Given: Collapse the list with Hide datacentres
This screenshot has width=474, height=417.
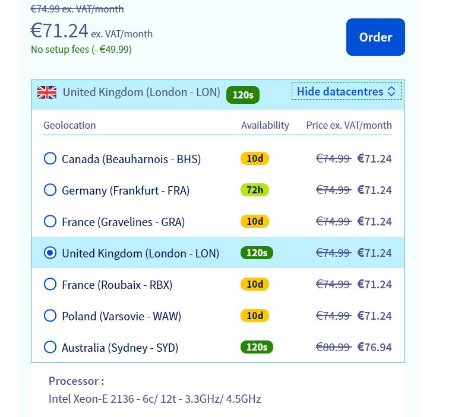Looking at the screenshot, I should (340, 91).
